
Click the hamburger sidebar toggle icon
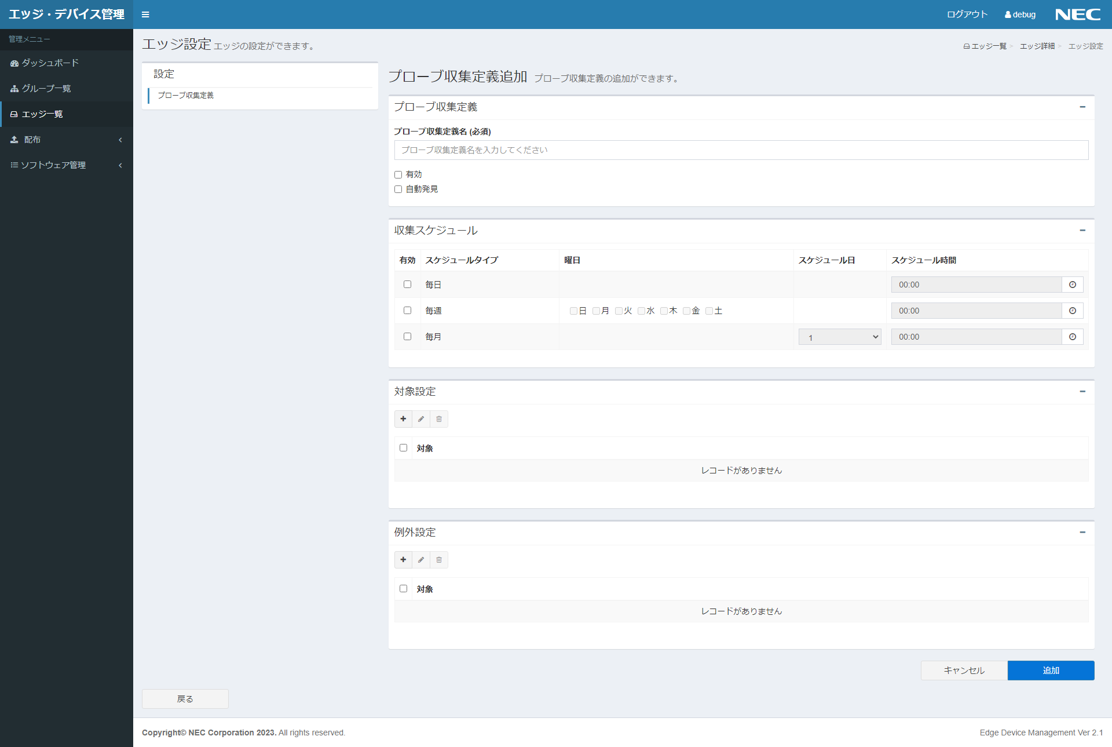[145, 14]
